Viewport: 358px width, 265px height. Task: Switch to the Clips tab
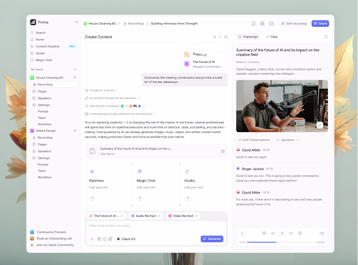272,37
